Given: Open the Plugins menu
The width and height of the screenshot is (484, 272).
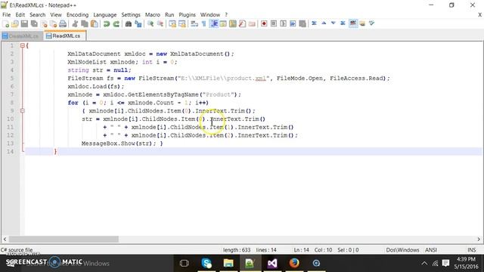Looking at the screenshot, I should point(187,15).
